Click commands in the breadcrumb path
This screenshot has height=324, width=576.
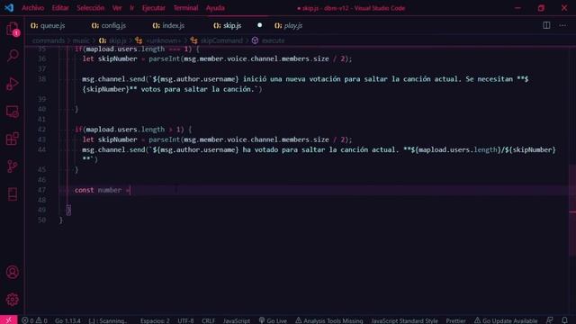point(49,40)
